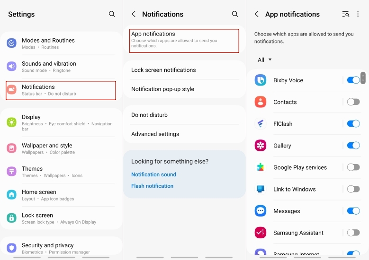
Task: Tap the FlClash app icon
Action: coord(260,123)
